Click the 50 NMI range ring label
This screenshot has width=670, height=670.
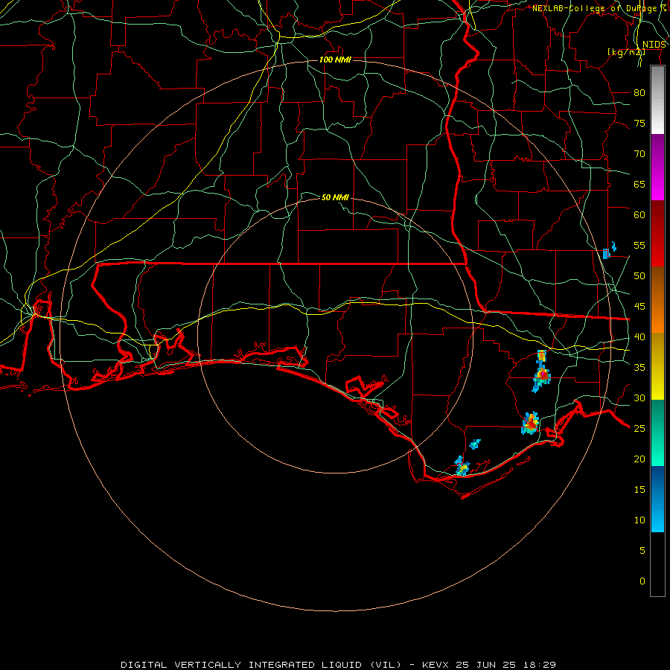(x=335, y=197)
